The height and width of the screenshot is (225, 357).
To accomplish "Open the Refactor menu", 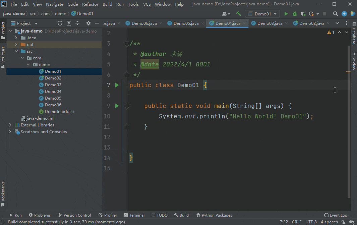I will tap(90, 4).
